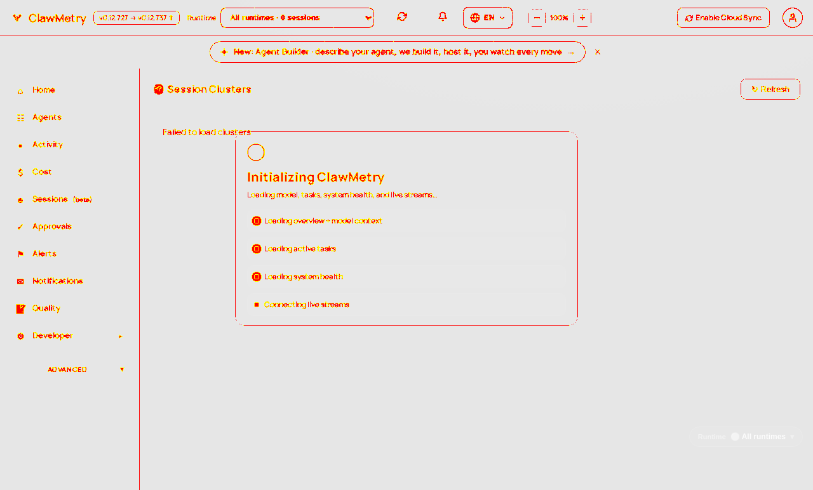
Task: Click Enable Cloud Sync
Action: coord(723,18)
